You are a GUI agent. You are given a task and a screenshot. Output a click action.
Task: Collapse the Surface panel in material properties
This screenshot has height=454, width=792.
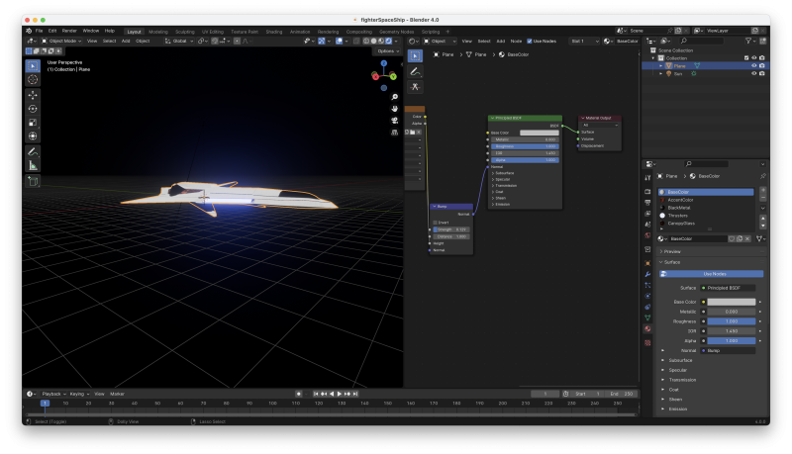tap(661, 262)
